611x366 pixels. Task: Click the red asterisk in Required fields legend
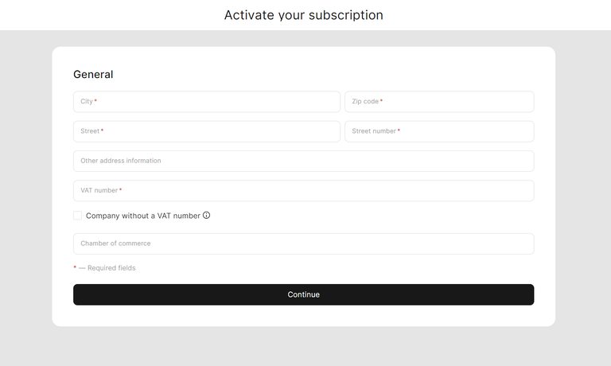point(75,267)
